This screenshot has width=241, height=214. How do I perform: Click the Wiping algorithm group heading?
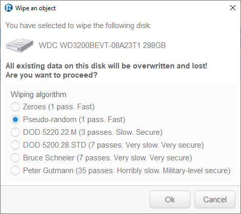click(x=39, y=94)
